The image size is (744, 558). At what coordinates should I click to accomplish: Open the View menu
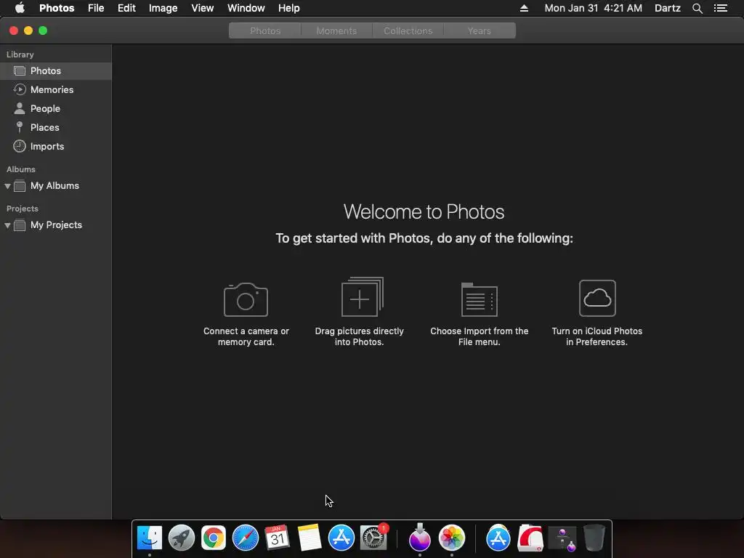coord(202,8)
